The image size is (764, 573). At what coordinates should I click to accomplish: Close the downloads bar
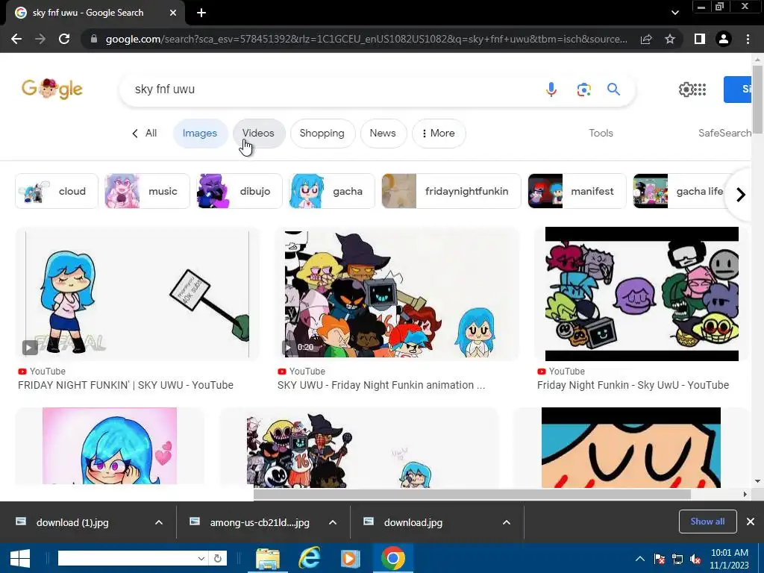(x=751, y=522)
